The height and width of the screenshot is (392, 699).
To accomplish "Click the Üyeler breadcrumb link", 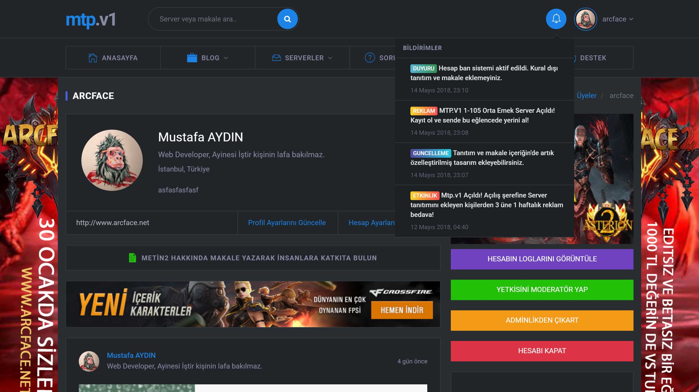I will tap(587, 96).
